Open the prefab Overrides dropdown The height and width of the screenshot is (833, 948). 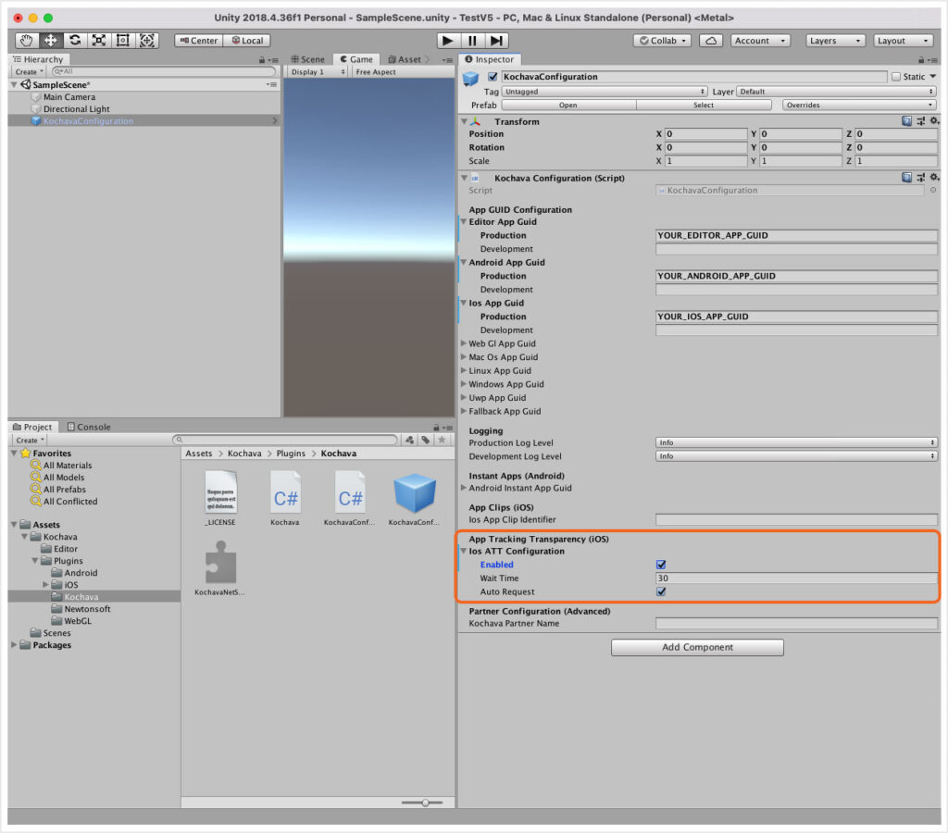(x=859, y=105)
